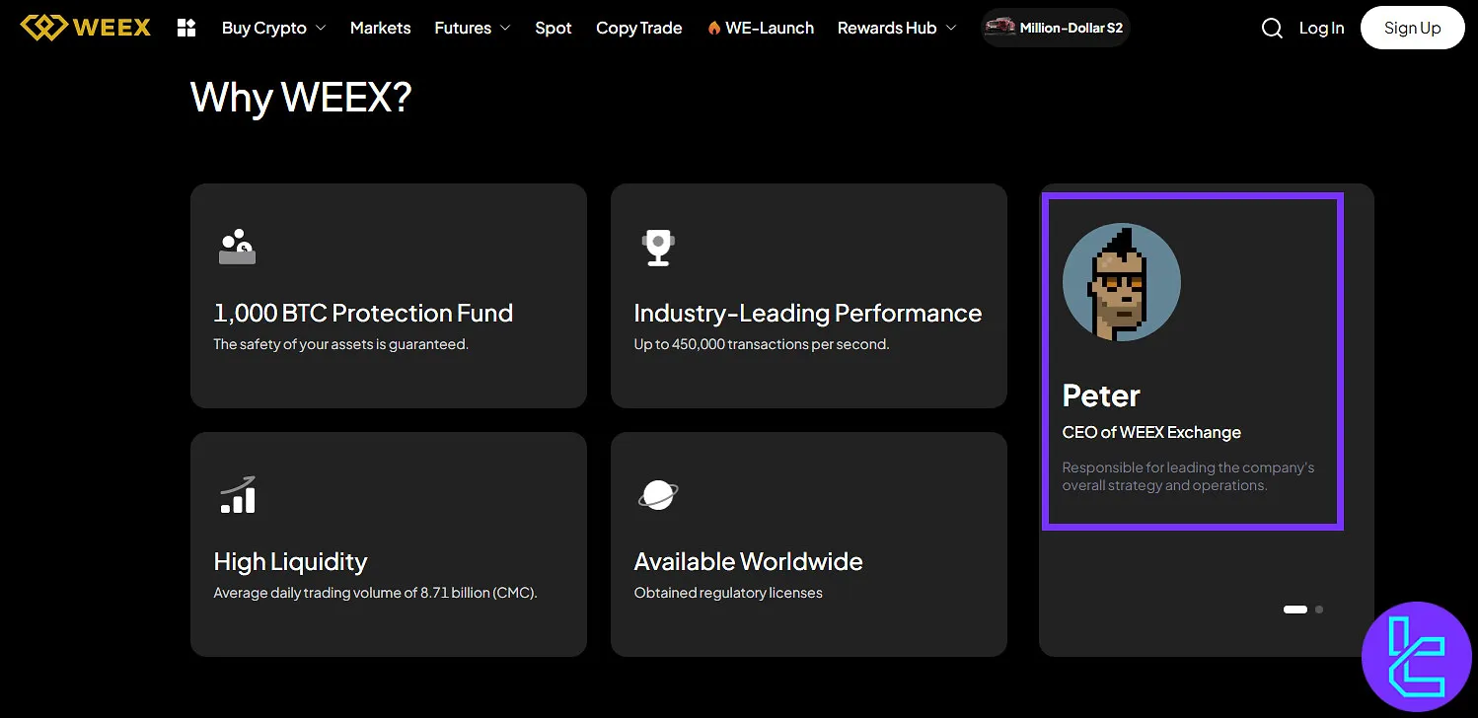Click the Protection Fund coins icon
The height and width of the screenshot is (718, 1478).
coord(237,247)
